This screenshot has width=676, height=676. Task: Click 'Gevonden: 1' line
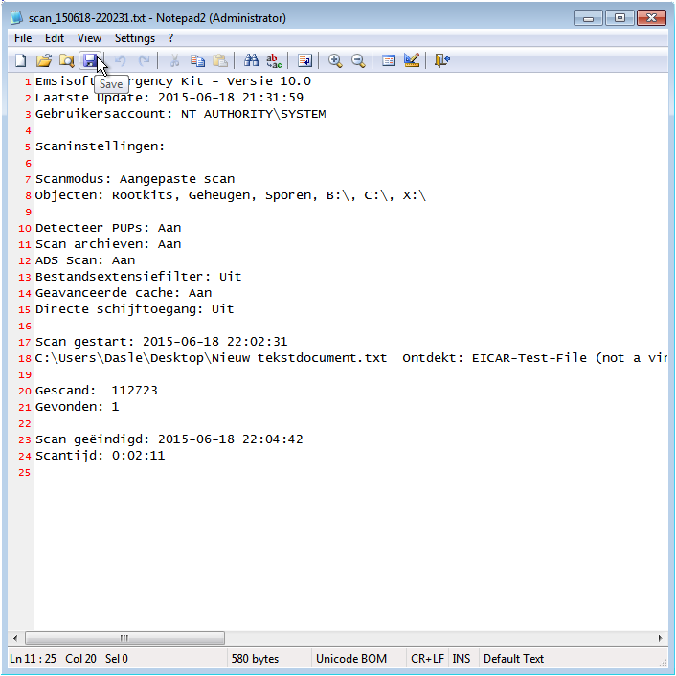[x=78, y=407]
